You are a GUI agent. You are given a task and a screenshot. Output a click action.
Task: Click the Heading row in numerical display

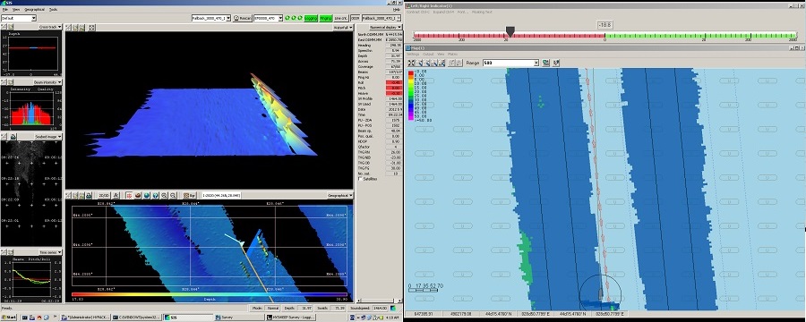[380, 46]
